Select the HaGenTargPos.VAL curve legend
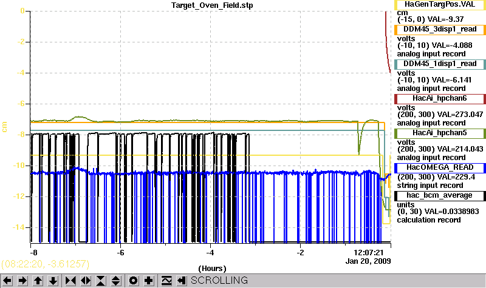Viewport: 486px width, 288px height. pyautogui.click(x=440, y=5)
